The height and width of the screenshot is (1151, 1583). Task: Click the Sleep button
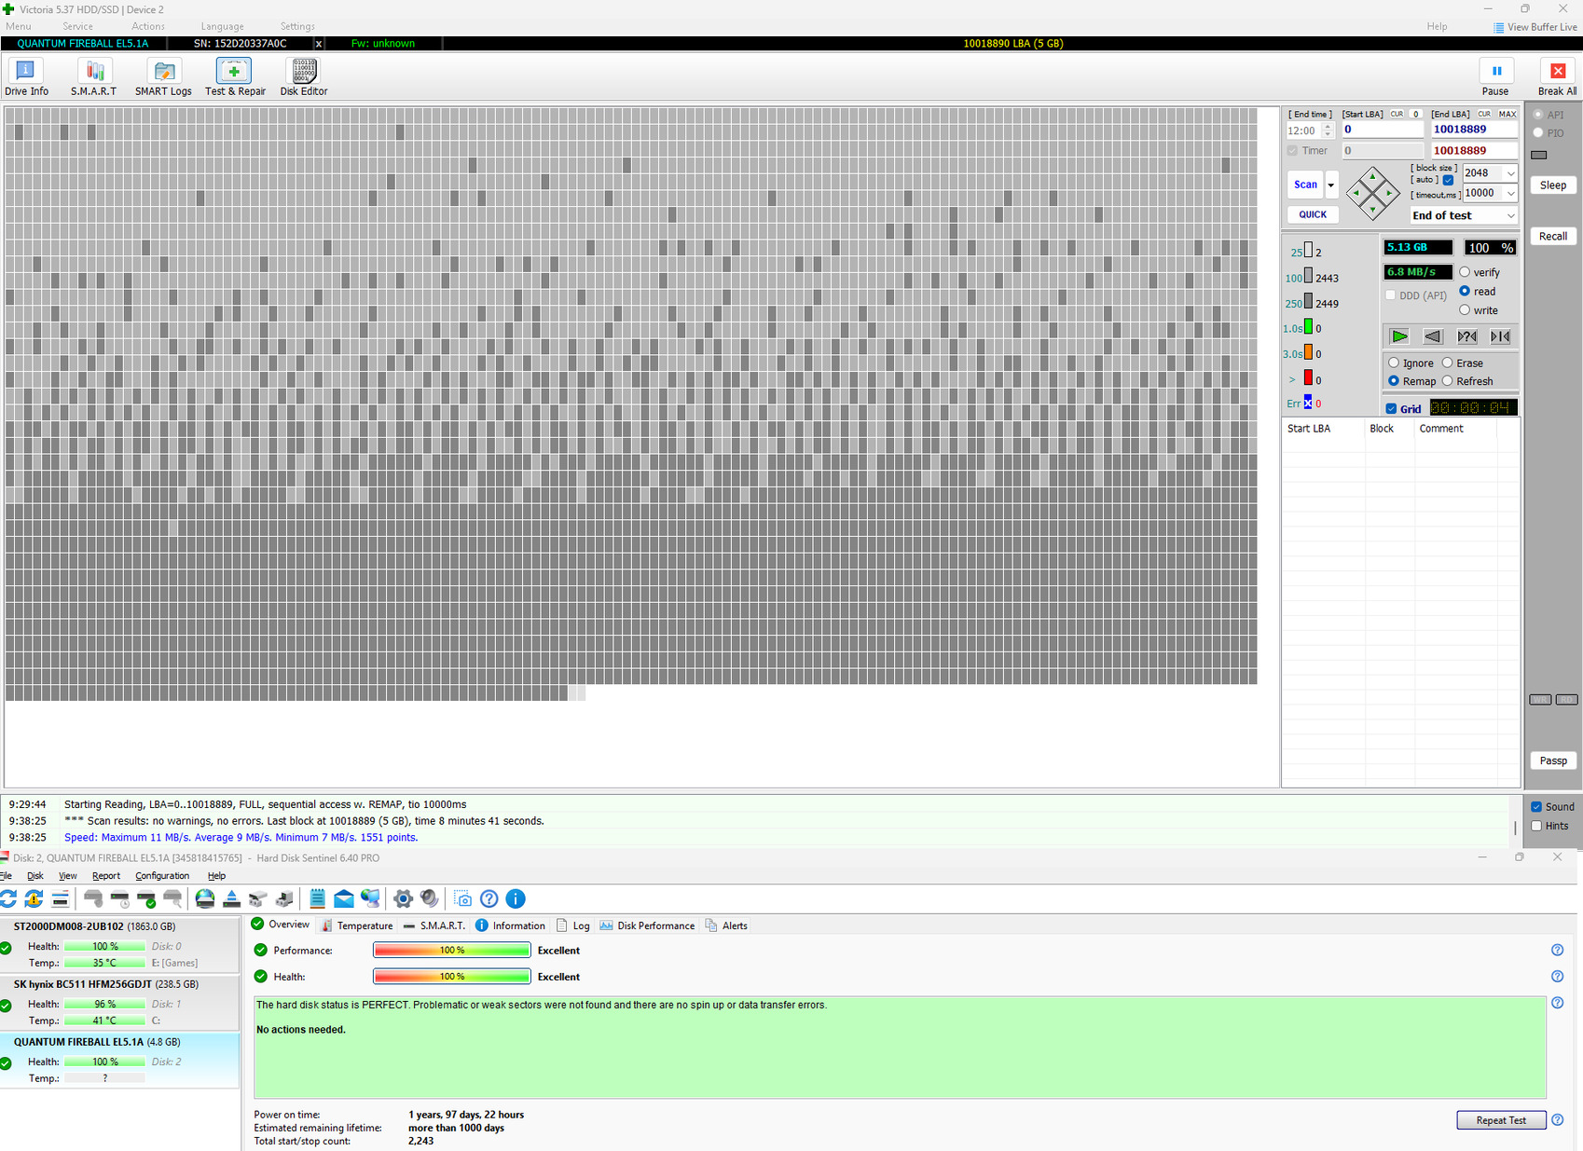point(1553,185)
